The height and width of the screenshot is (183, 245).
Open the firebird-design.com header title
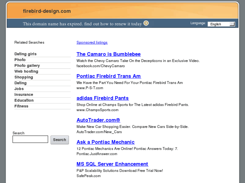coord(47,11)
